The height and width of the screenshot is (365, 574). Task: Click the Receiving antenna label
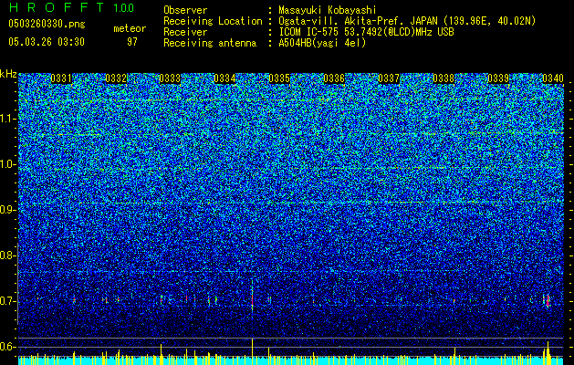click(210, 43)
